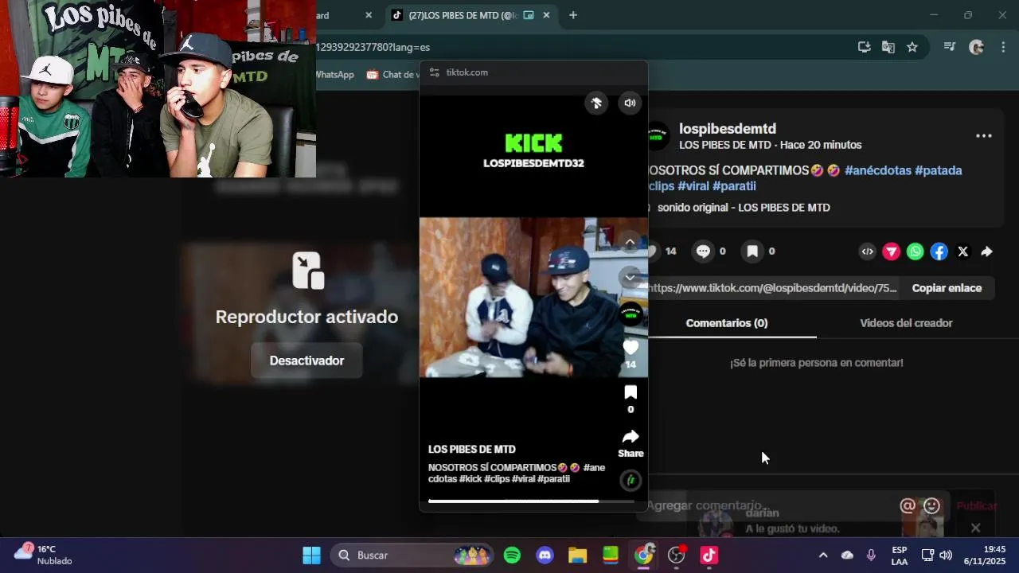Image resolution: width=1019 pixels, height=573 pixels.
Task: Open clock showing 19:45 6/11/2025
Action: tap(985, 555)
